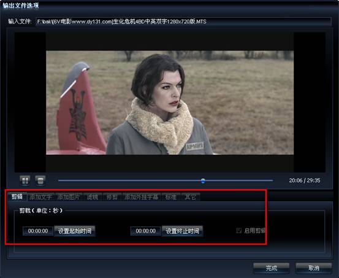
Task: Open the tab between 滤镜 and 添加外挂字幕
Action: click(112, 197)
